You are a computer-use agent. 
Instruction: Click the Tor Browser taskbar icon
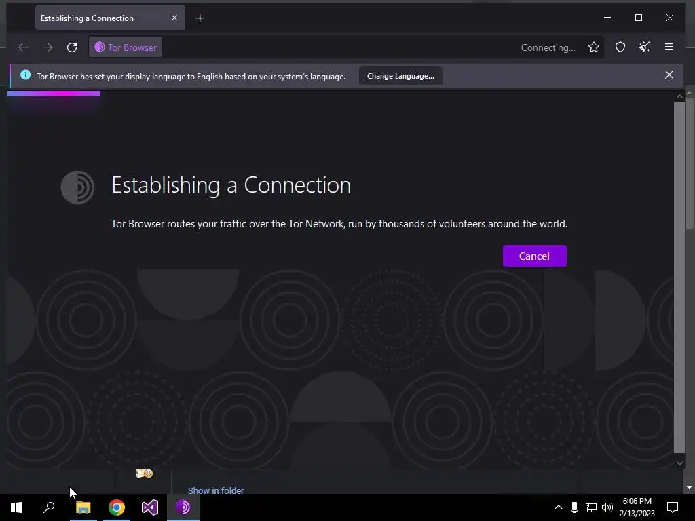tap(183, 507)
